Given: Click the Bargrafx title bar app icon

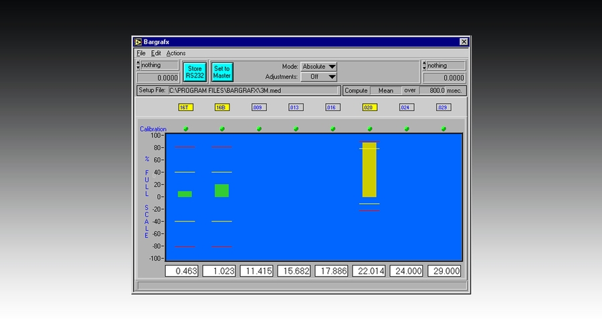Looking at the screenshot, I should (138, 41).
